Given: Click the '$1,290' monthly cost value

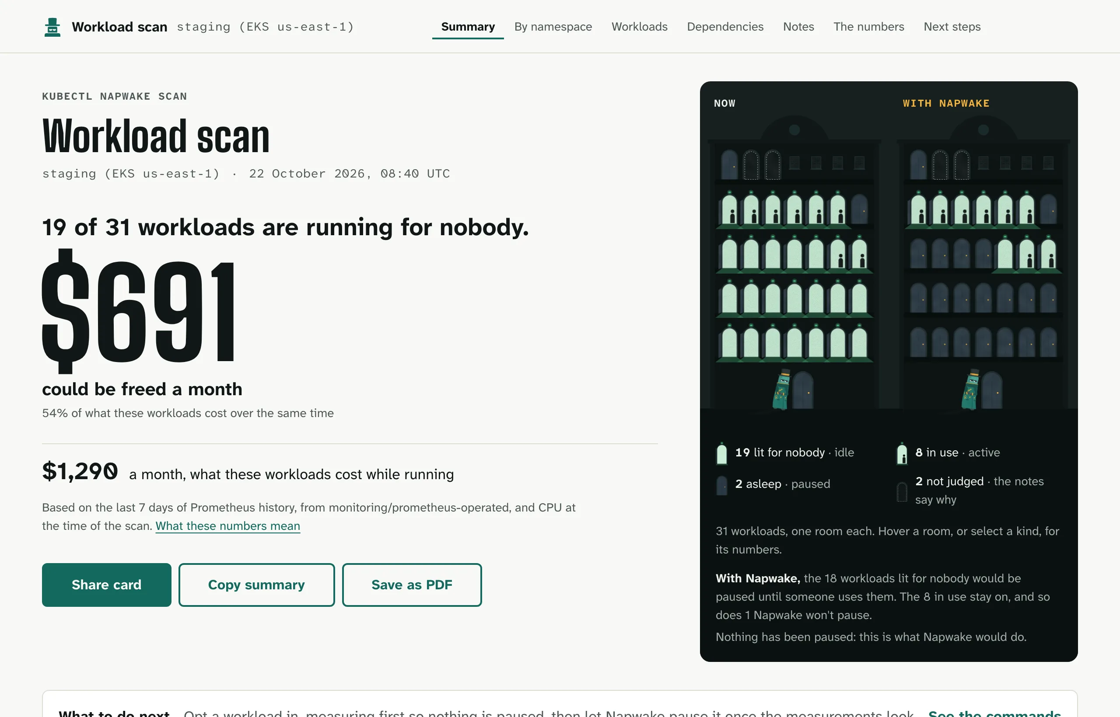Looking at the screenshot, I should click(80, 471).
